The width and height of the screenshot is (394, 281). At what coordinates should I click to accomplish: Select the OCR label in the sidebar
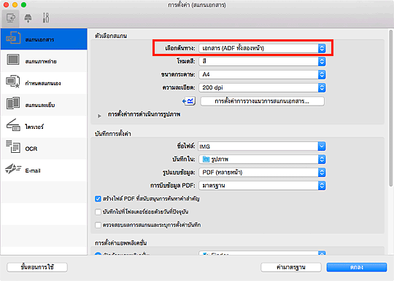[x=31, y=149]
